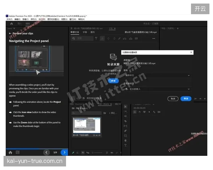Open the 文件(F) menu
This screenshot has width=213, height=170.
(9, 19)
